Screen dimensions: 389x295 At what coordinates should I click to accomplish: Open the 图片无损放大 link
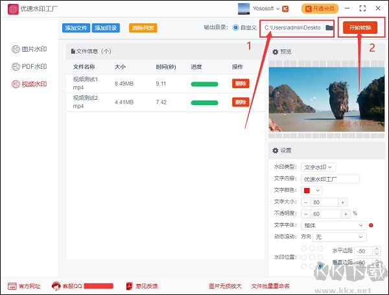click(225, 286)
